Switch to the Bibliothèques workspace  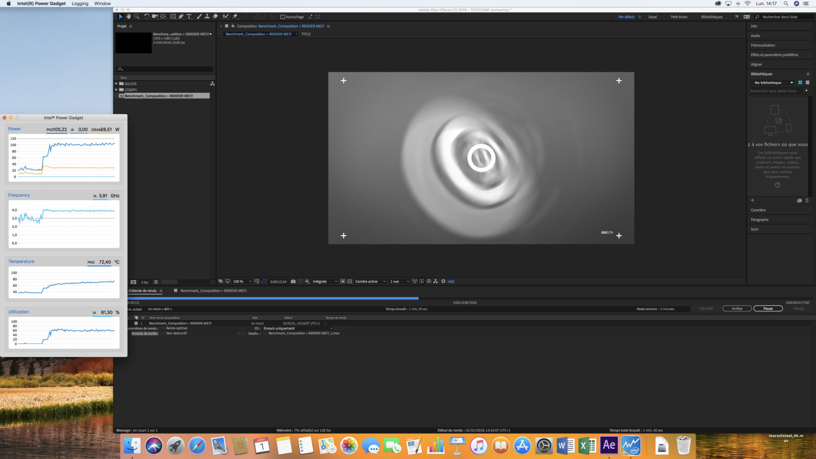click(711, 17)
